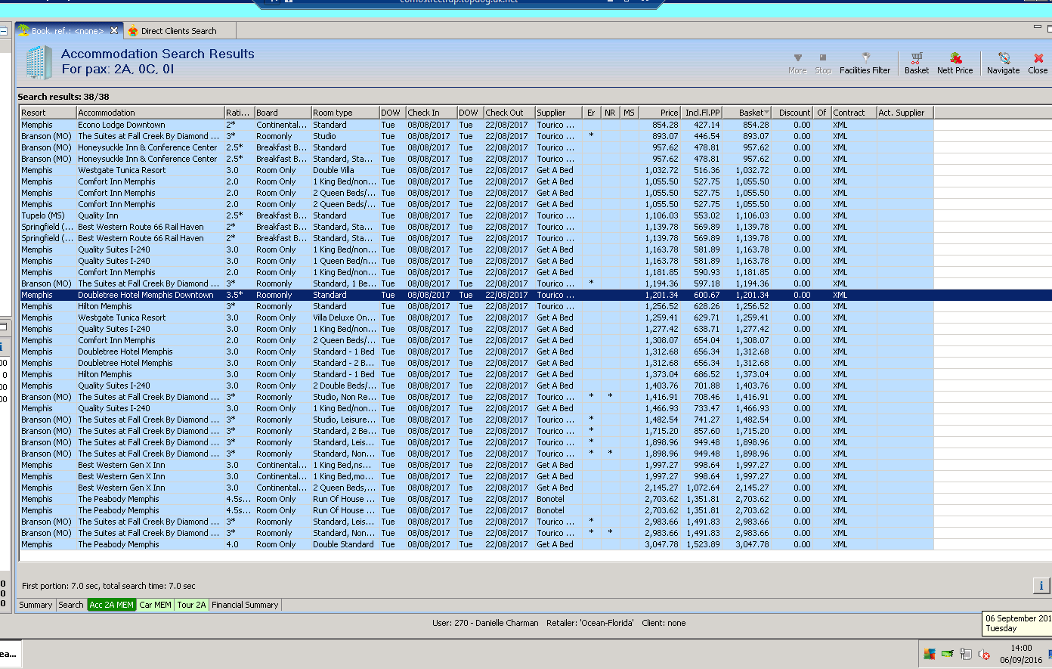Click the red Close toolbar button
The height and width of the screenshot is (669, 1052).
click(x=1038, y=63)
